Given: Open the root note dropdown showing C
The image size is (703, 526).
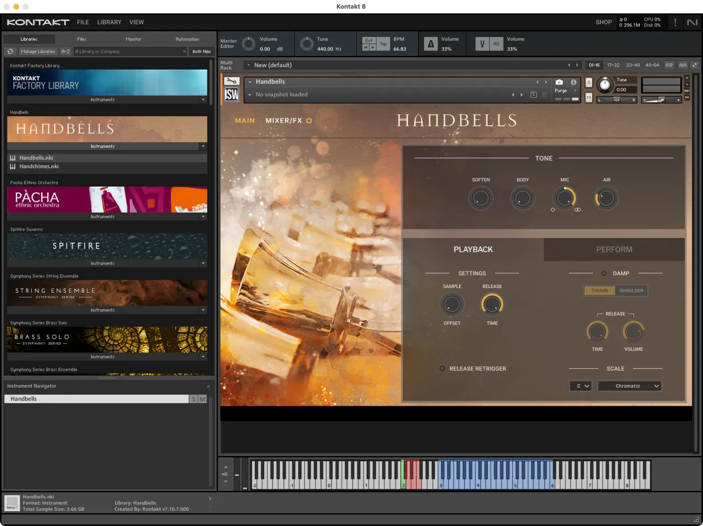Looking at the screenshot, I should pos(581,386).
